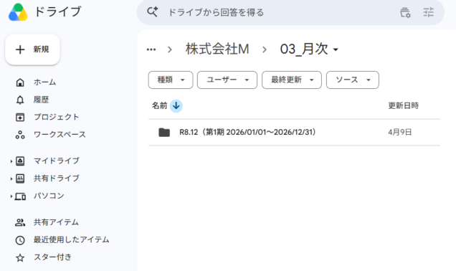456x271 pixels.
Task: Open the list settings icon in search bar
Action: 405,12
